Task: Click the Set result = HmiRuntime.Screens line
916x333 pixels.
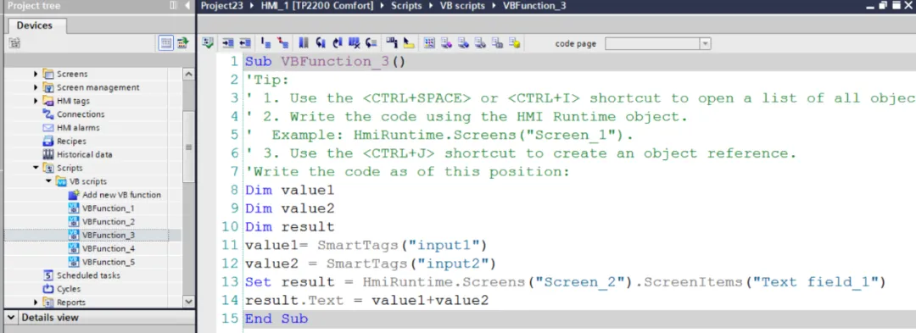Action: [566, 282]
